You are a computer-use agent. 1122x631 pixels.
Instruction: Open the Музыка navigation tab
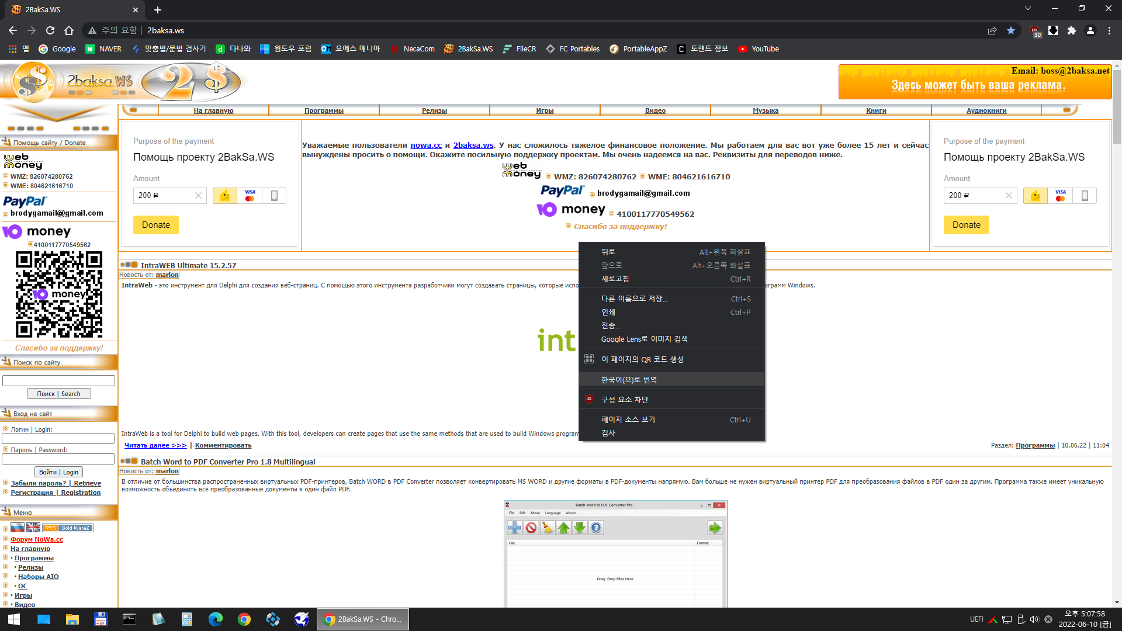pos(766,110)
